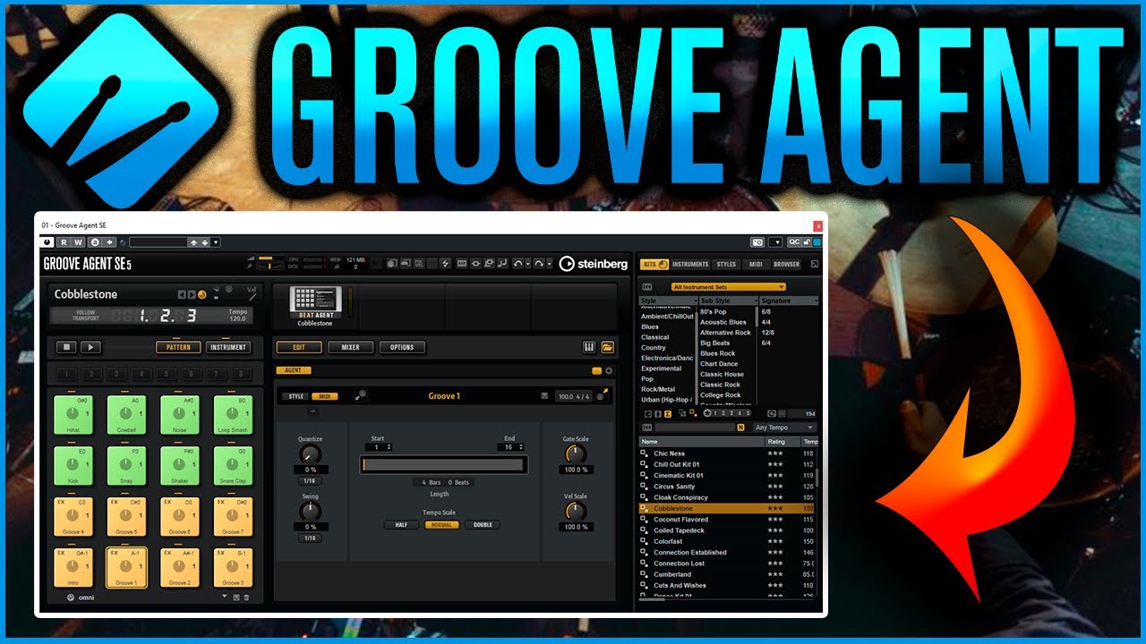The image size is (1146, 644).
Task: Click the kit name search field
Action: pos(693,428)
